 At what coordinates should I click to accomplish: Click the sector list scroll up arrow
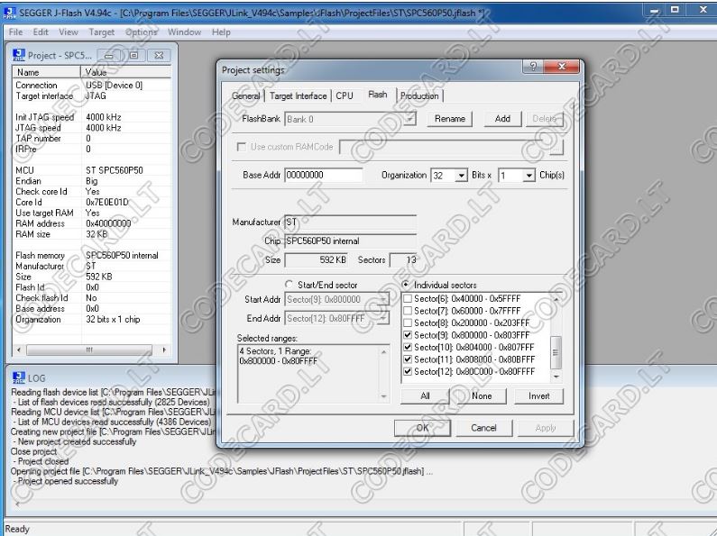tap(556, 299)
